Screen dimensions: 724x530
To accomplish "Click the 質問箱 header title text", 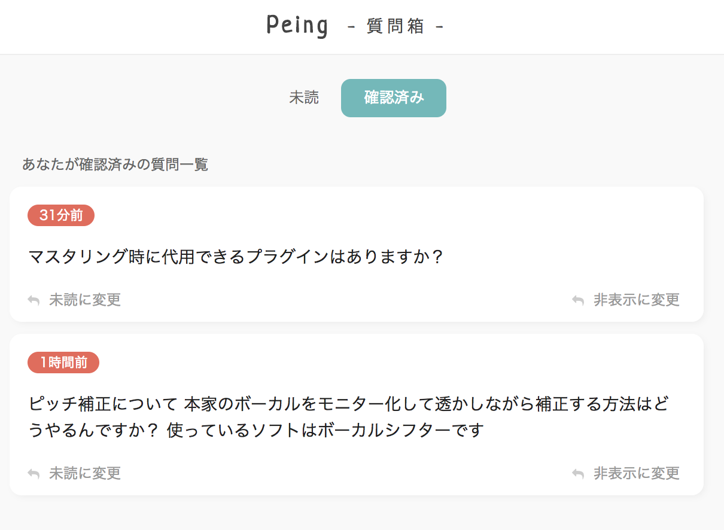I will click(395, 27).
